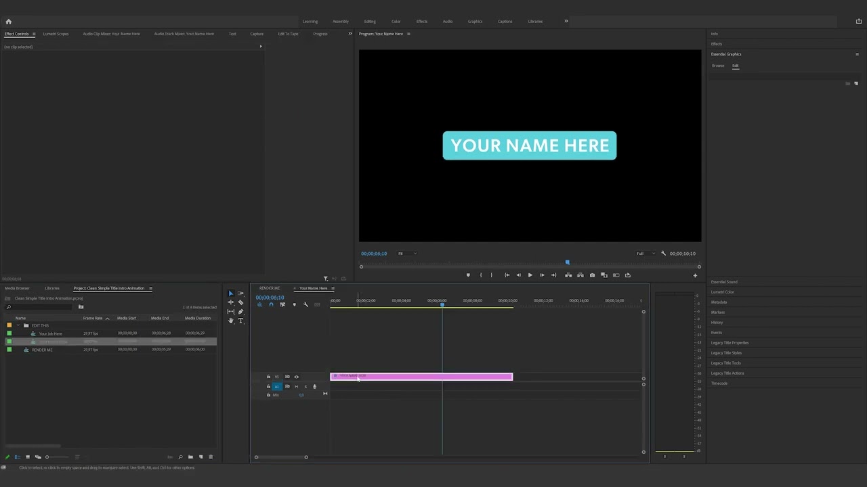The height and width of the screenshot is (487, 867).
Task: Activate the Type tool
Action: [240, 321]
